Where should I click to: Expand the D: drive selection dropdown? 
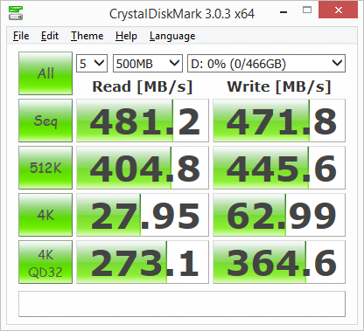click(266, 63)
